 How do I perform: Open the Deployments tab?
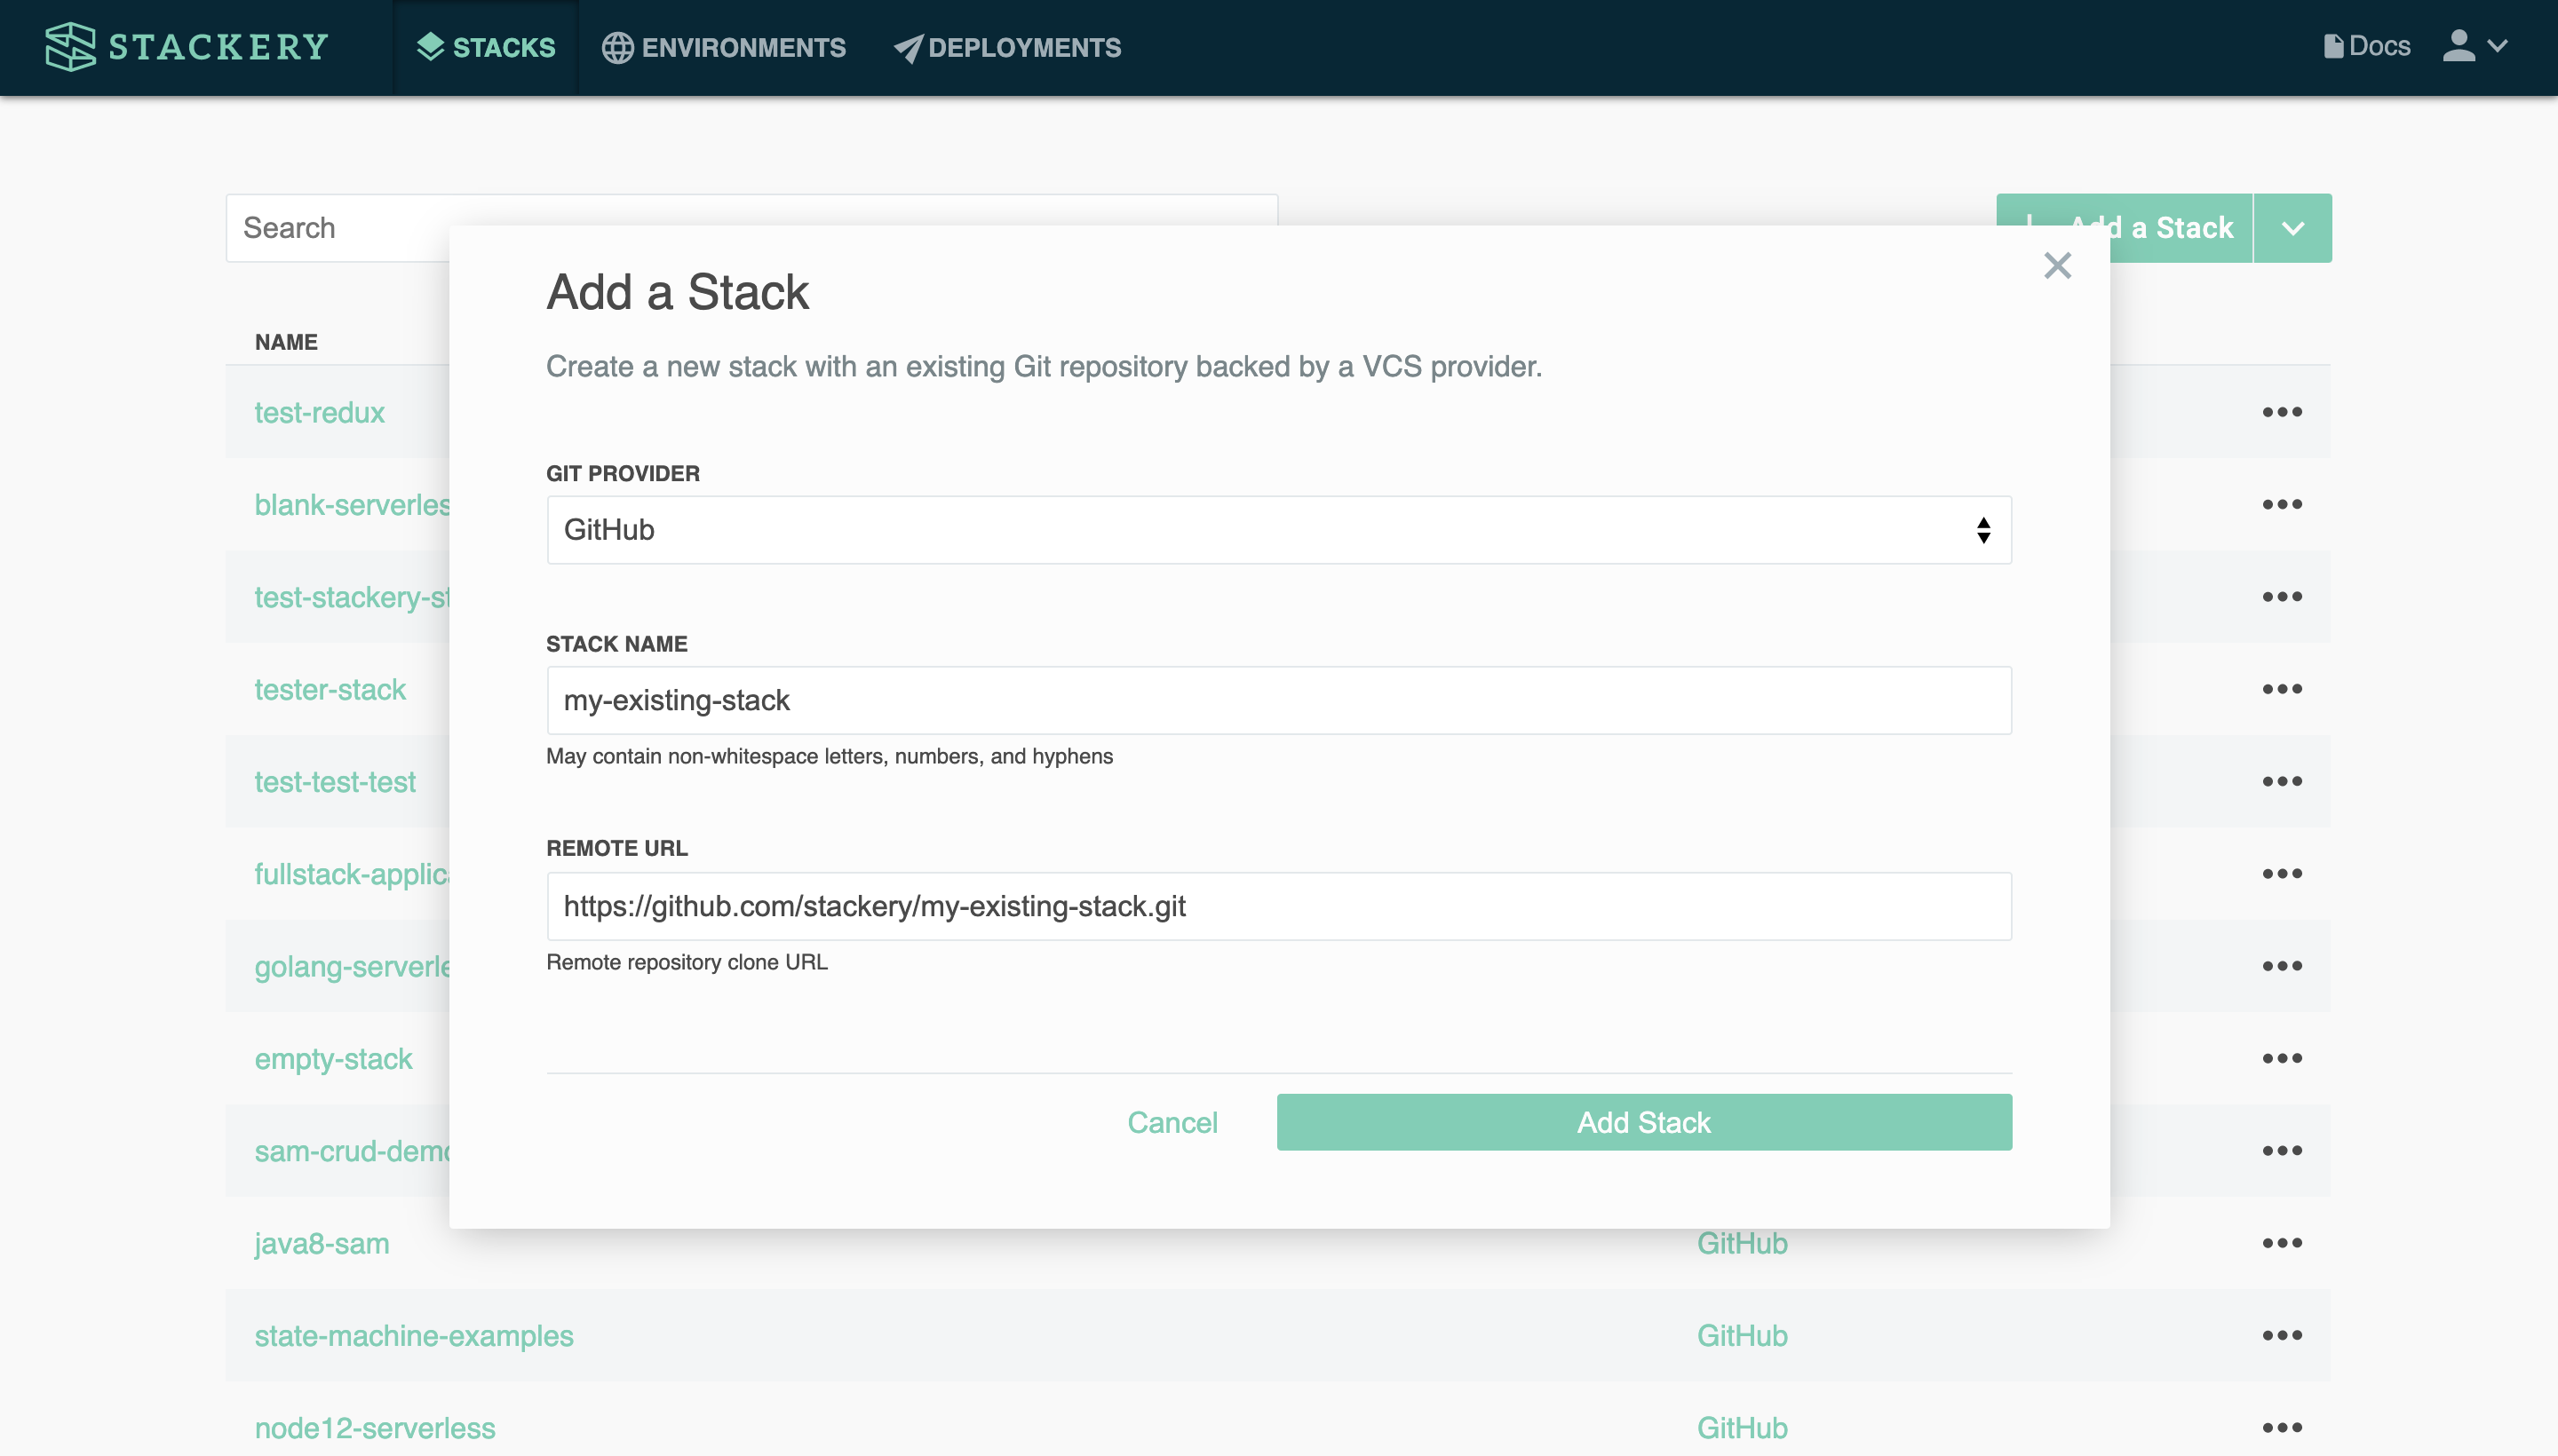click(x=1006, y=47)
